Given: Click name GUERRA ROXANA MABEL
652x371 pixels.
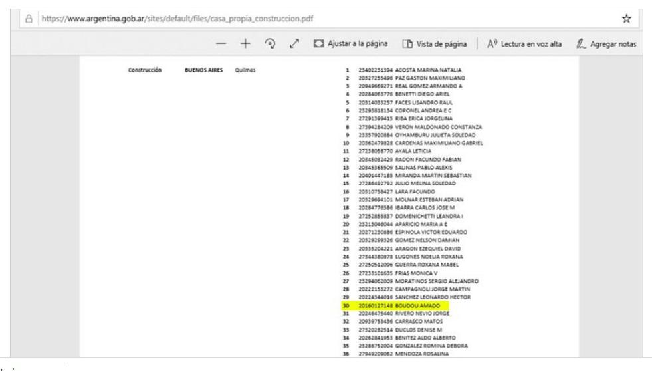Looking at the screenshot, I should [427, 265].
